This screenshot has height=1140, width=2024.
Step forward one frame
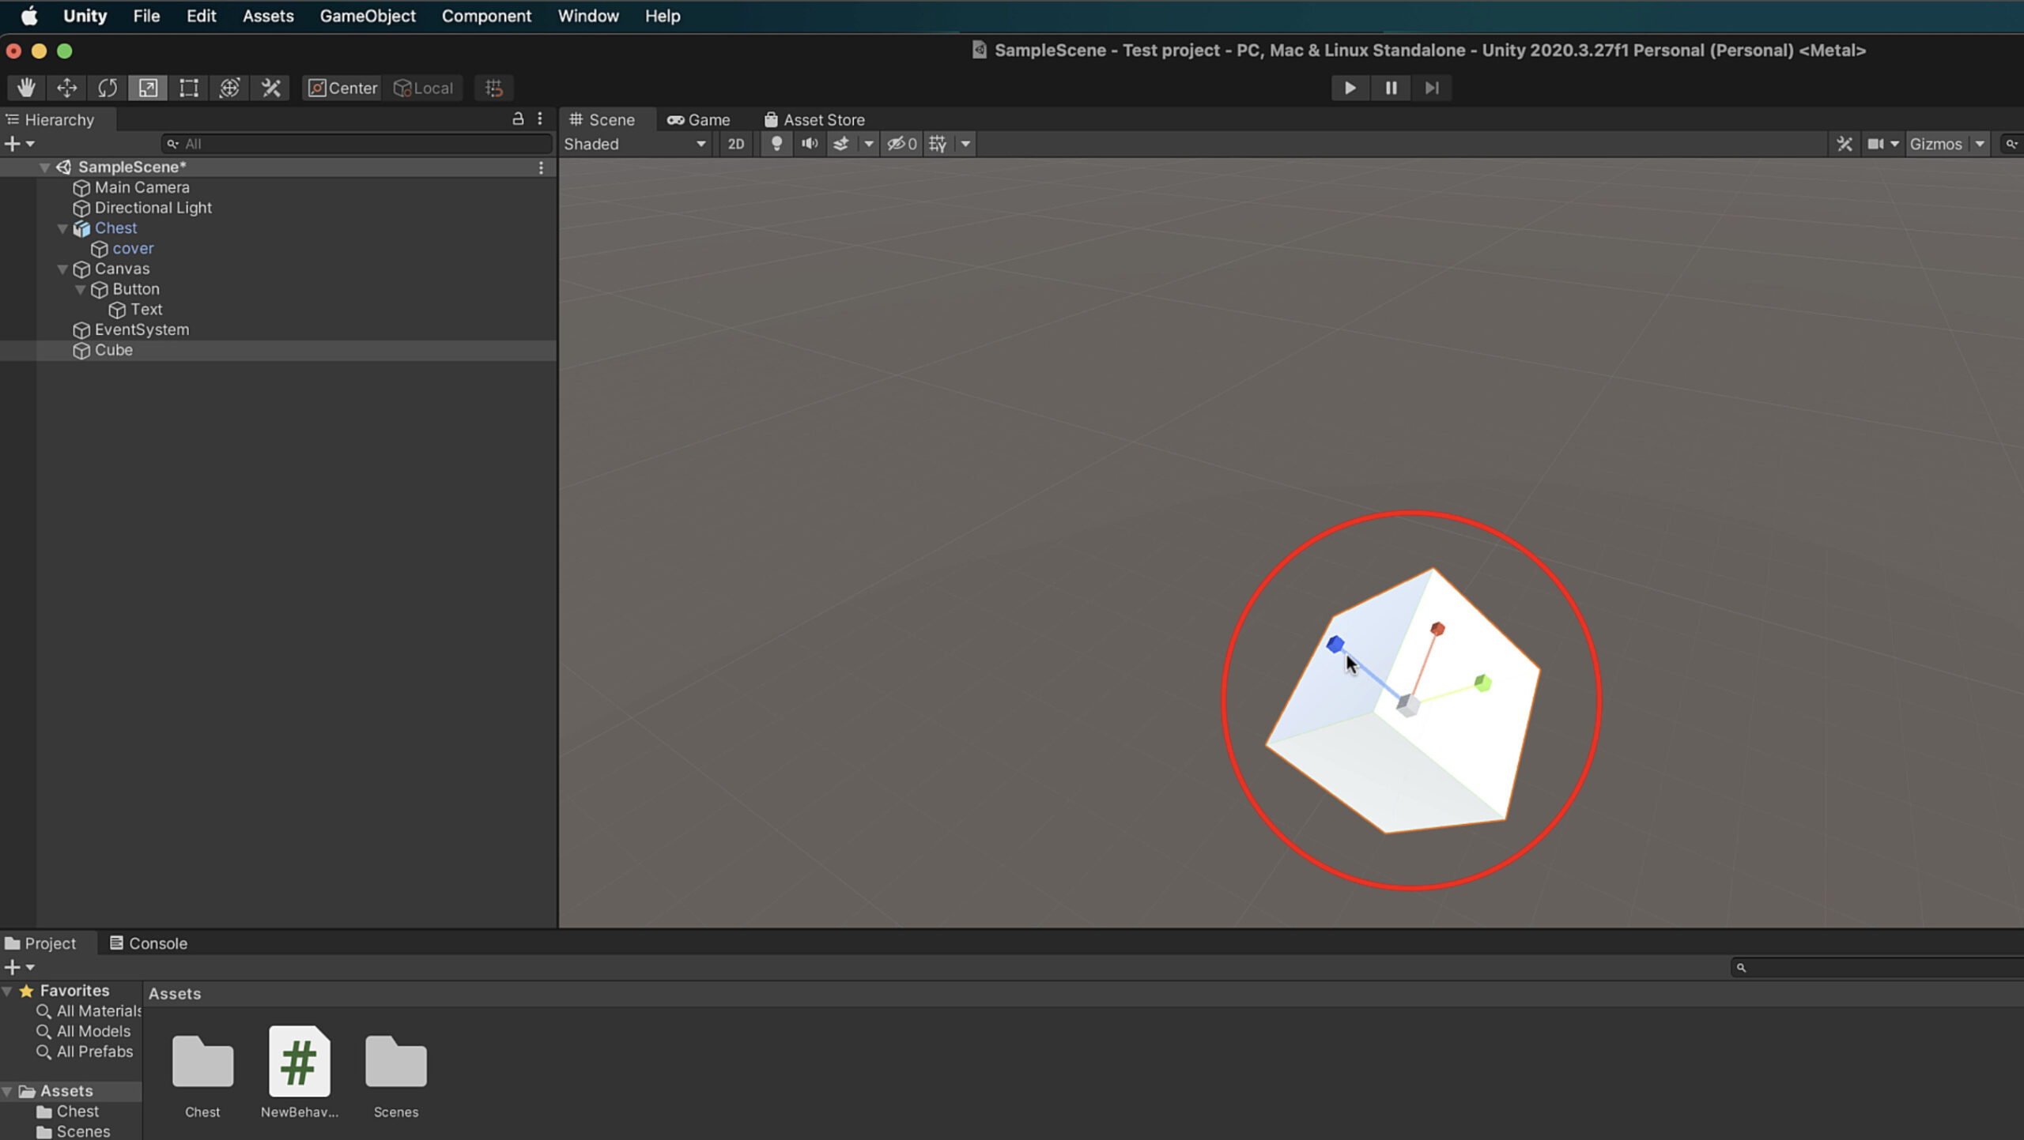tap(1432, 88)
